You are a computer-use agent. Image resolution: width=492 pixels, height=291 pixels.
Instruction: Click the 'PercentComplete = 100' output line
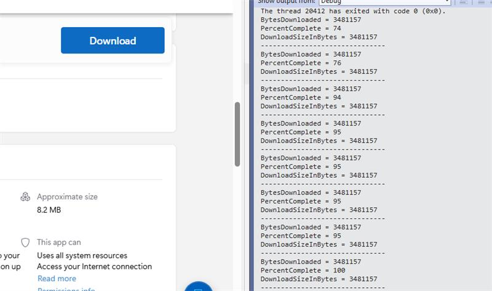303,270
